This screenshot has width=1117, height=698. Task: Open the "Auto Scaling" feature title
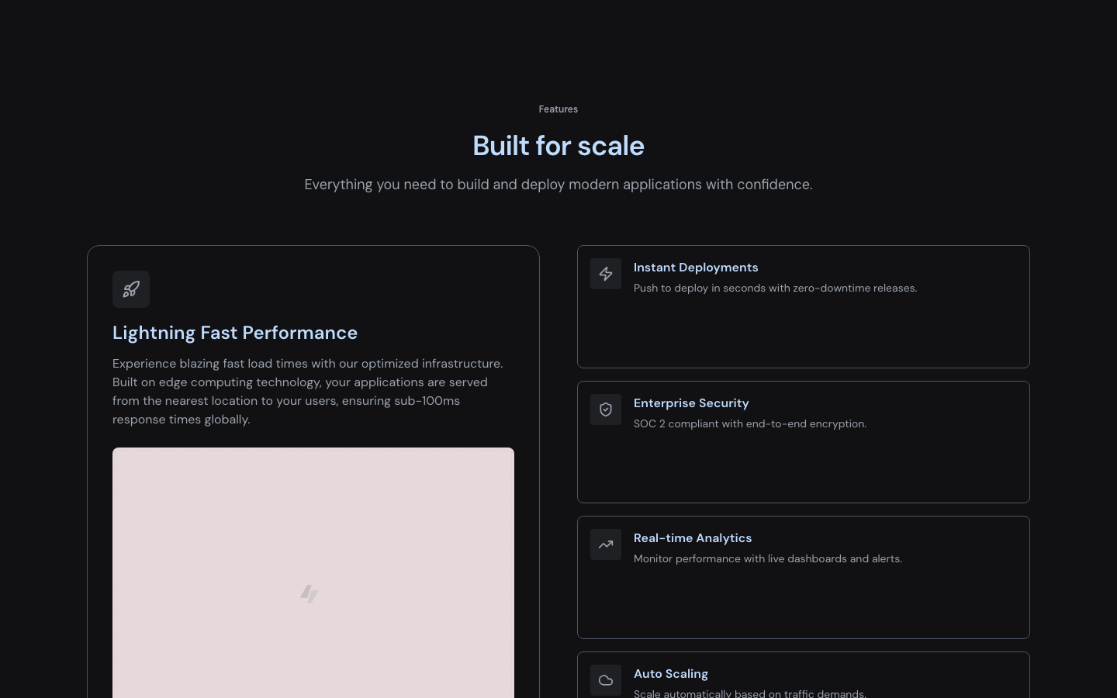tap(671, 674)
